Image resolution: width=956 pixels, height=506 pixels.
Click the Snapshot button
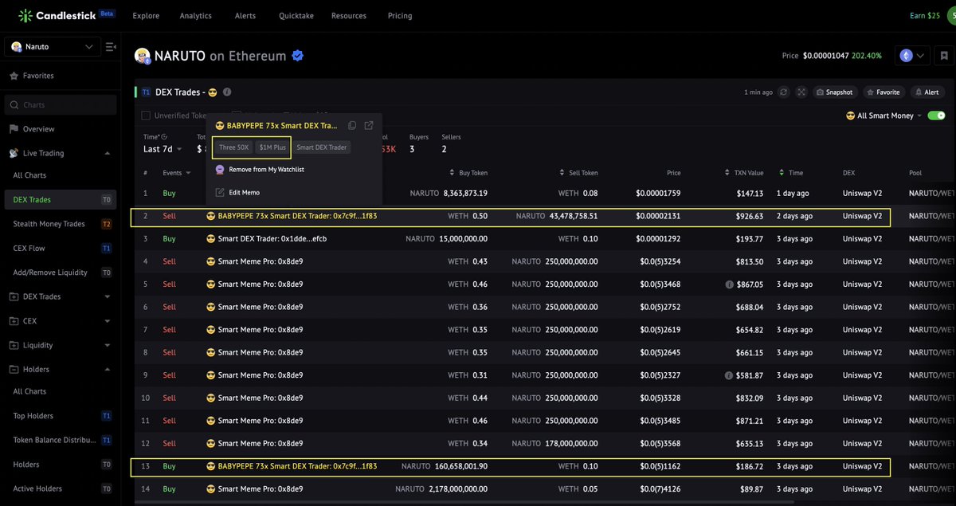[x=835, y=92]
